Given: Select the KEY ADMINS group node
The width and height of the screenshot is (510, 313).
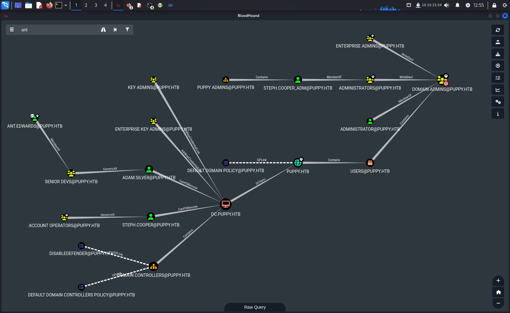Looking at the screenshot, I should (x=154, y=80).
